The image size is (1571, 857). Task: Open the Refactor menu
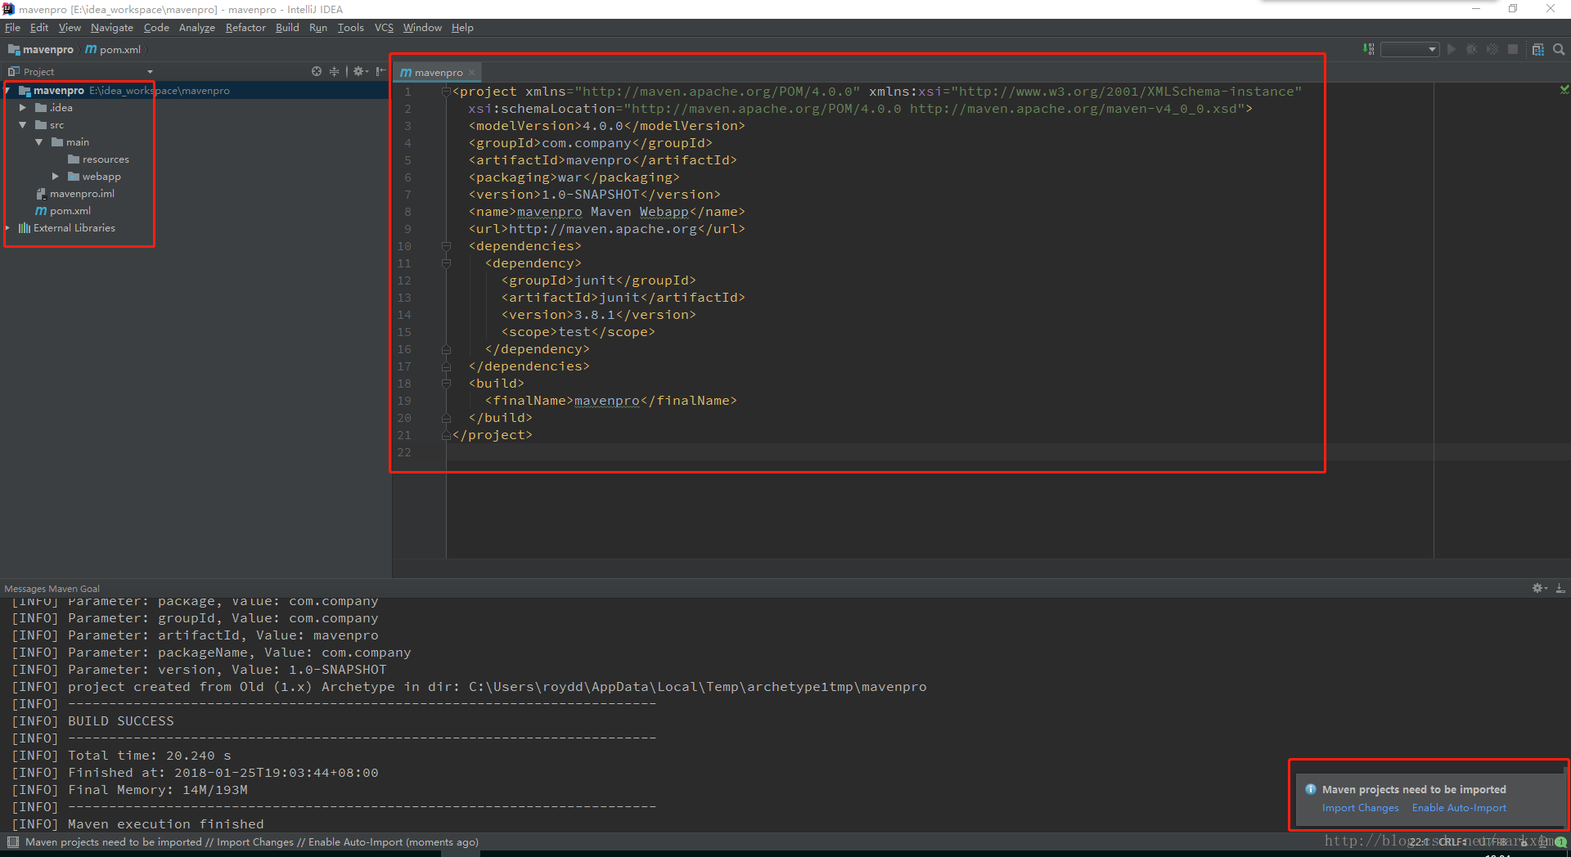tap(245, 27)
